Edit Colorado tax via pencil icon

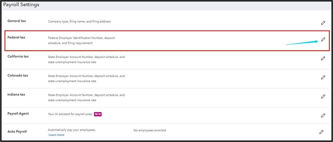click(323, 77)
